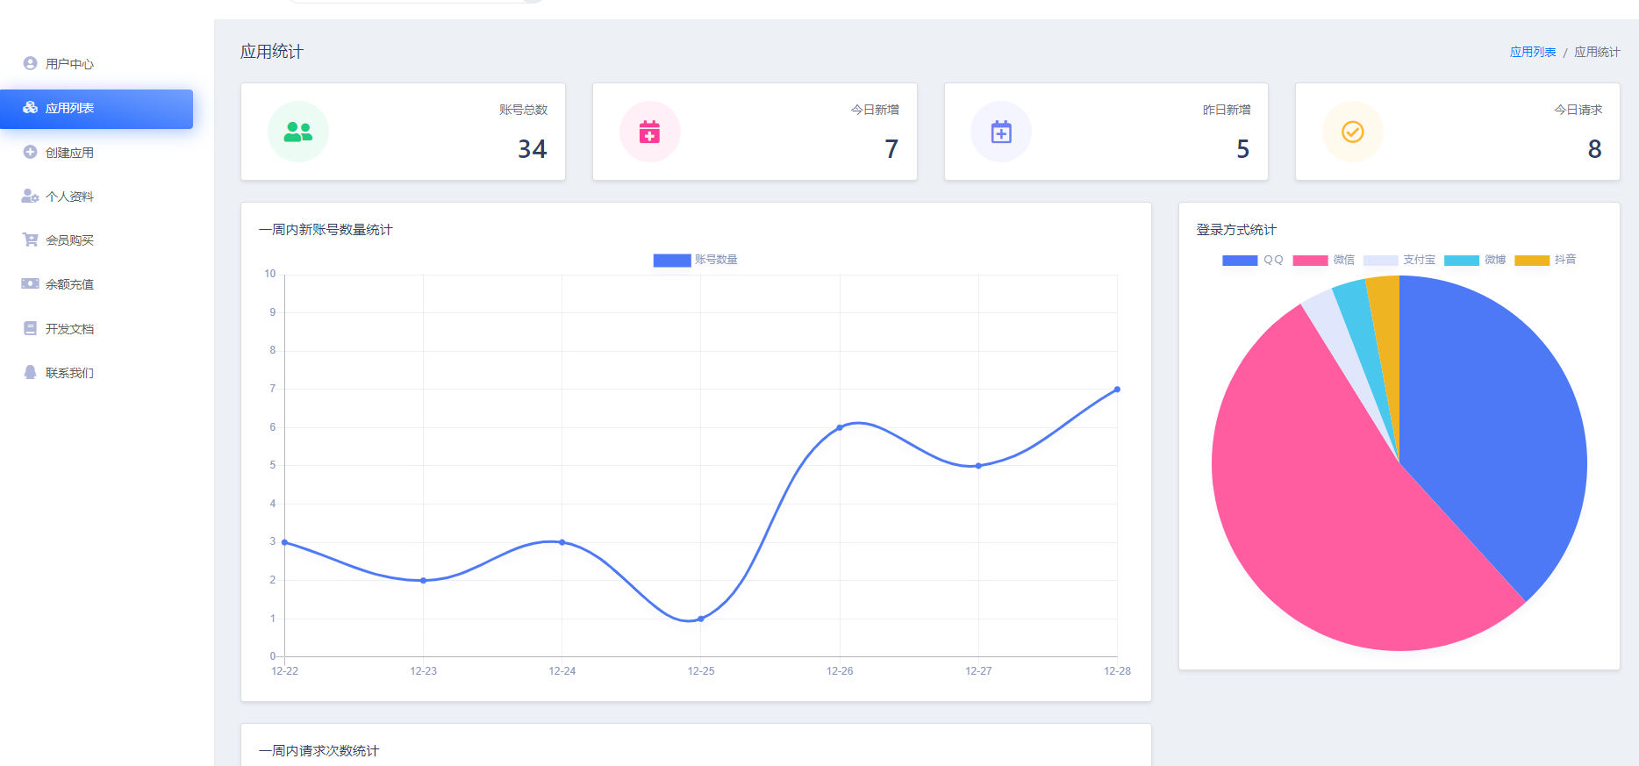Click the 应用列表 breadcrumb link
Screen dimensions: 1639x766
coord(1532,53)
